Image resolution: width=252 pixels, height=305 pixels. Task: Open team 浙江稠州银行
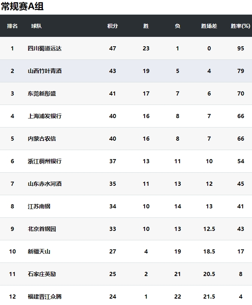point(44,161)
